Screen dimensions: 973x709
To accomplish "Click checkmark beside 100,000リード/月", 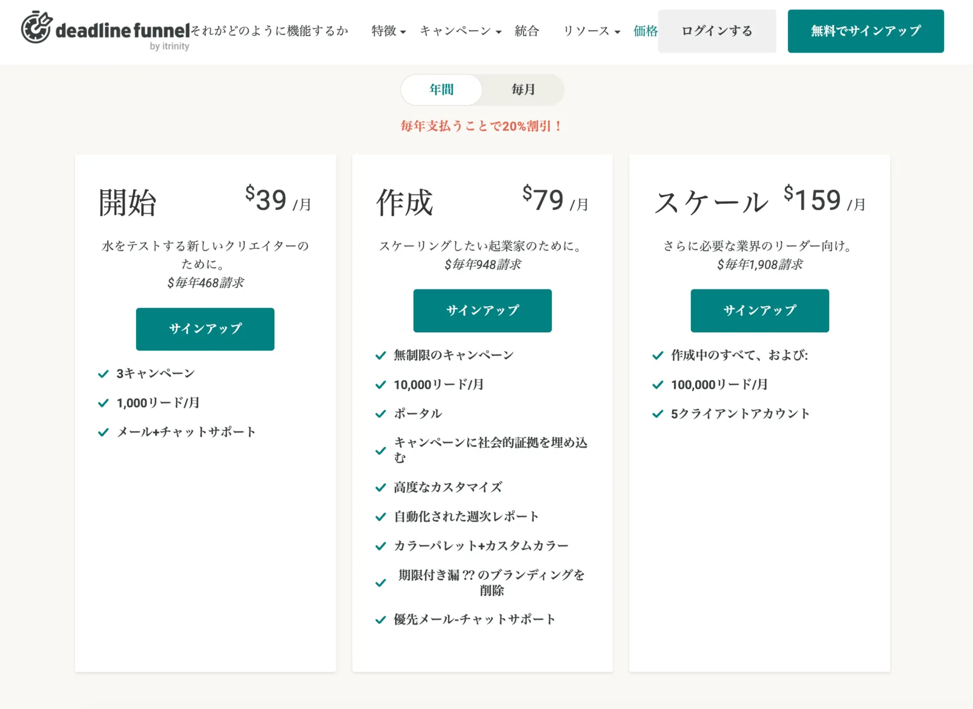I will point(657,385).
